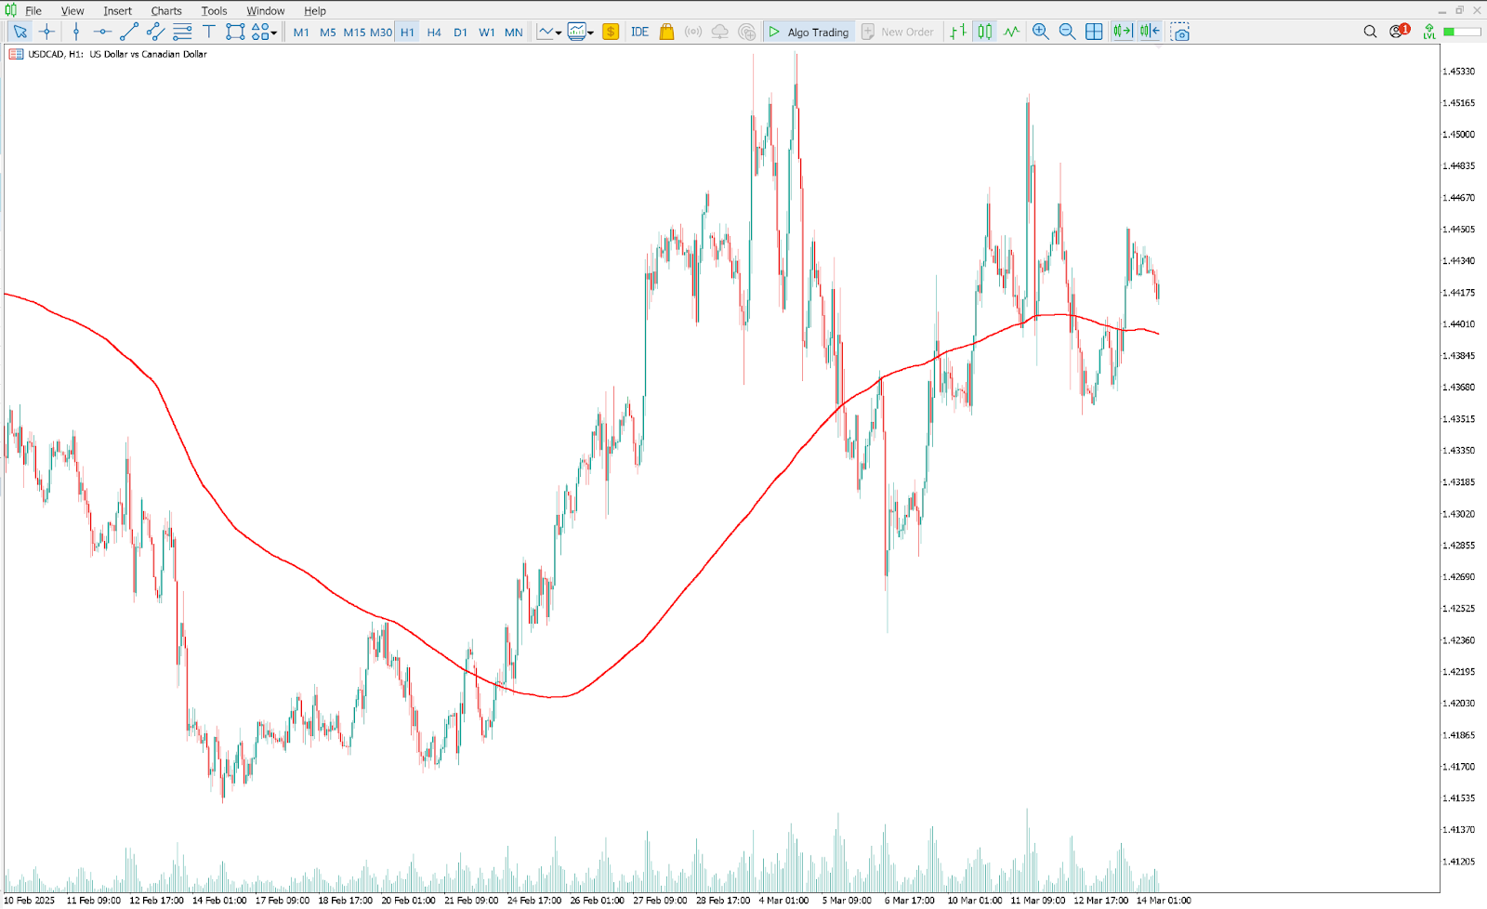The width and height of the screenshot is (1487, 909).
Task: Open the graphical objects dropdown
Action: [x=265, y=32]
